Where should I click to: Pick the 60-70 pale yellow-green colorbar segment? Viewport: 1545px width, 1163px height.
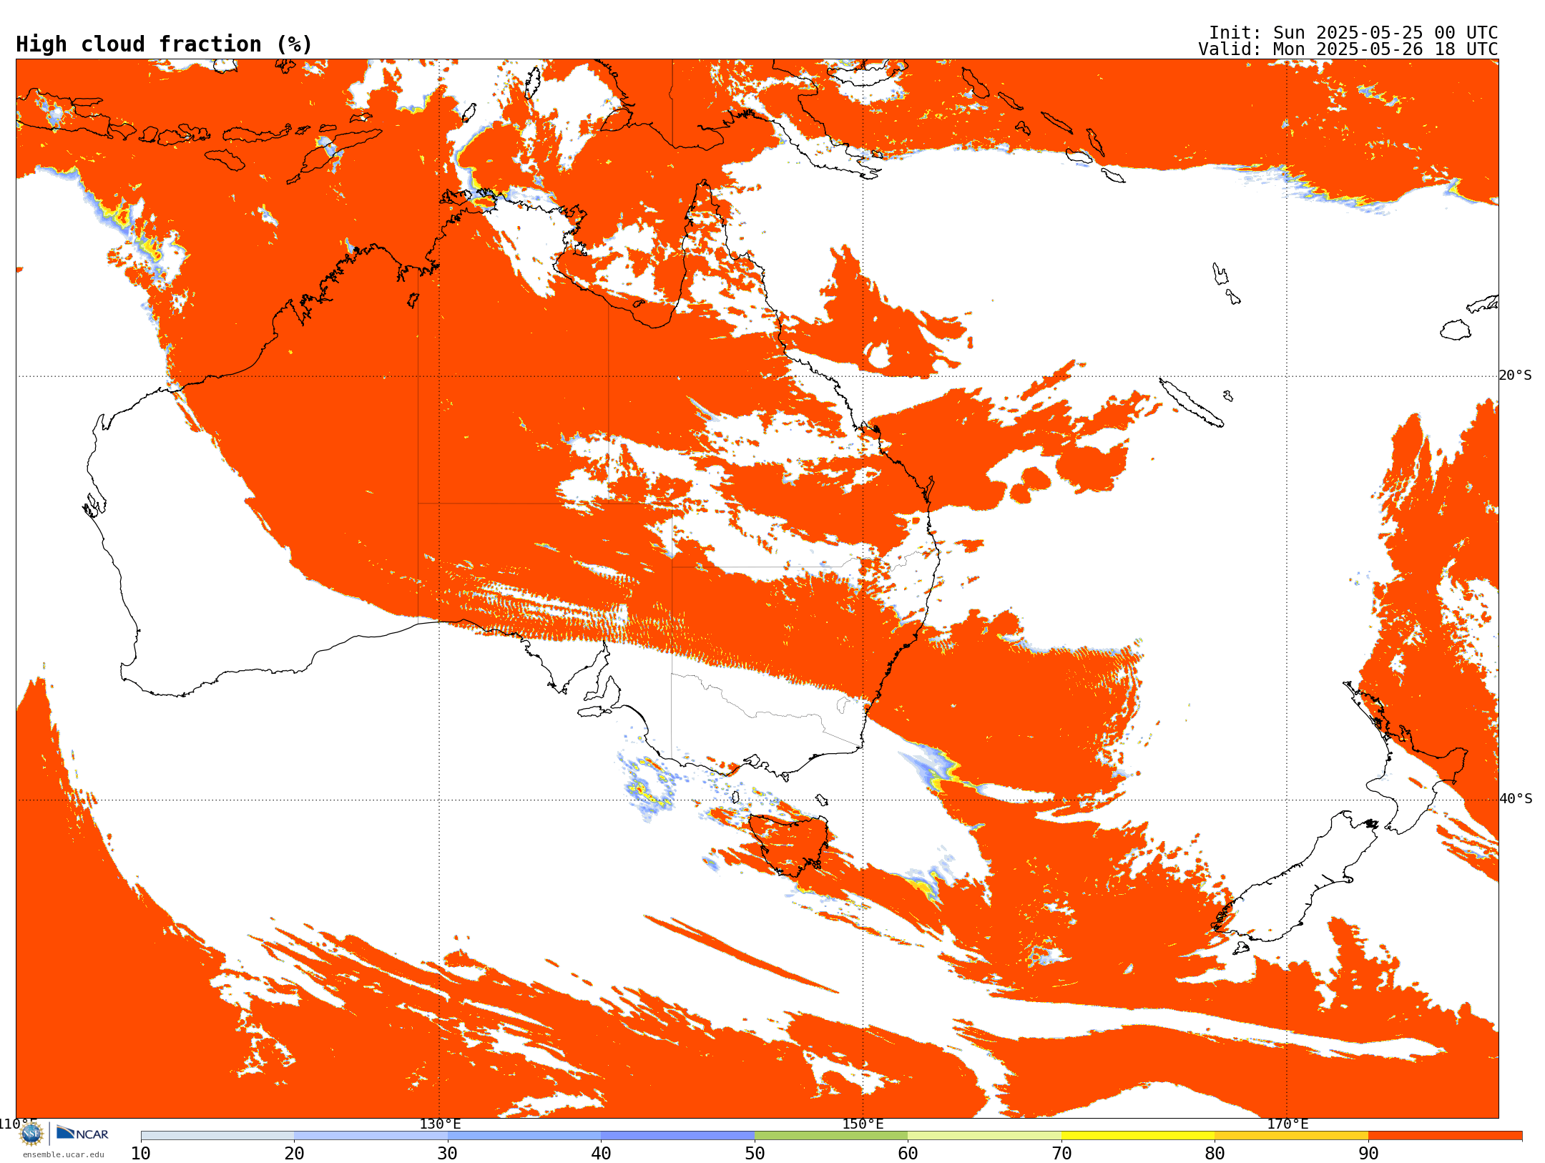[984, 1135]
